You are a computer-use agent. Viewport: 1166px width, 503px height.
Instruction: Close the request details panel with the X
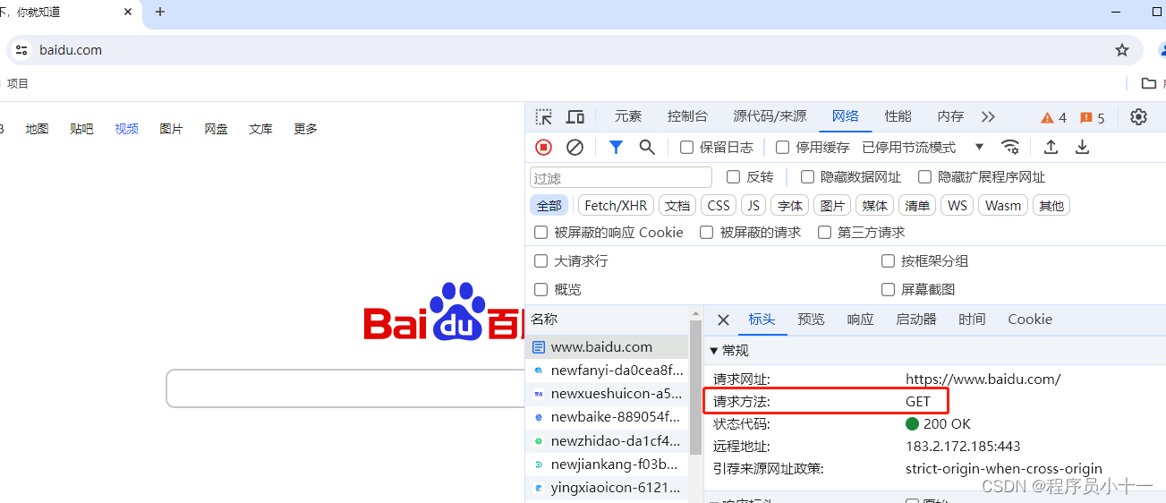point(723,320)
